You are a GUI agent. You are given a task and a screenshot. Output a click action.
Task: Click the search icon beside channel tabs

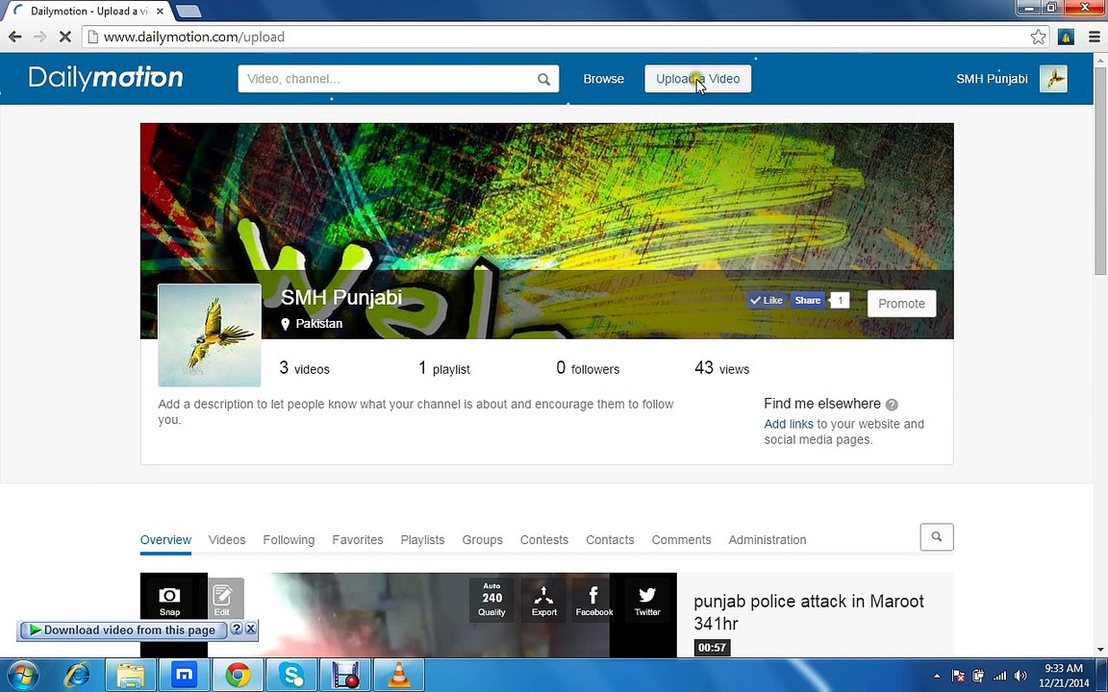pos(936,536)
